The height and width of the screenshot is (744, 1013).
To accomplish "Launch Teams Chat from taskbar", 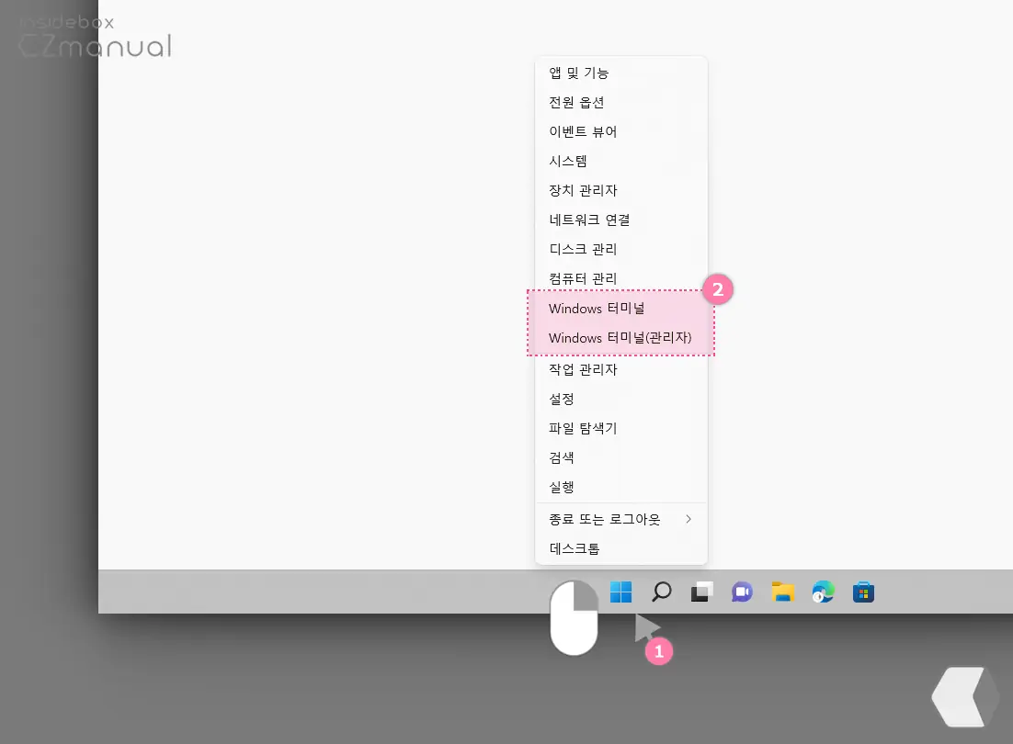I will 743,592.
